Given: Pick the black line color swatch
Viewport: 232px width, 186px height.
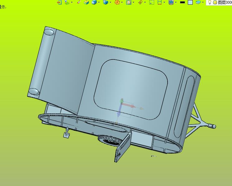Looking at the screenshot, I should pyautogui.click(x=182, y=2).
